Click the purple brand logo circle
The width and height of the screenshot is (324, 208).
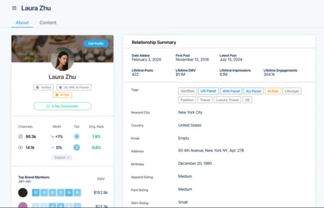tap(22, 205)
